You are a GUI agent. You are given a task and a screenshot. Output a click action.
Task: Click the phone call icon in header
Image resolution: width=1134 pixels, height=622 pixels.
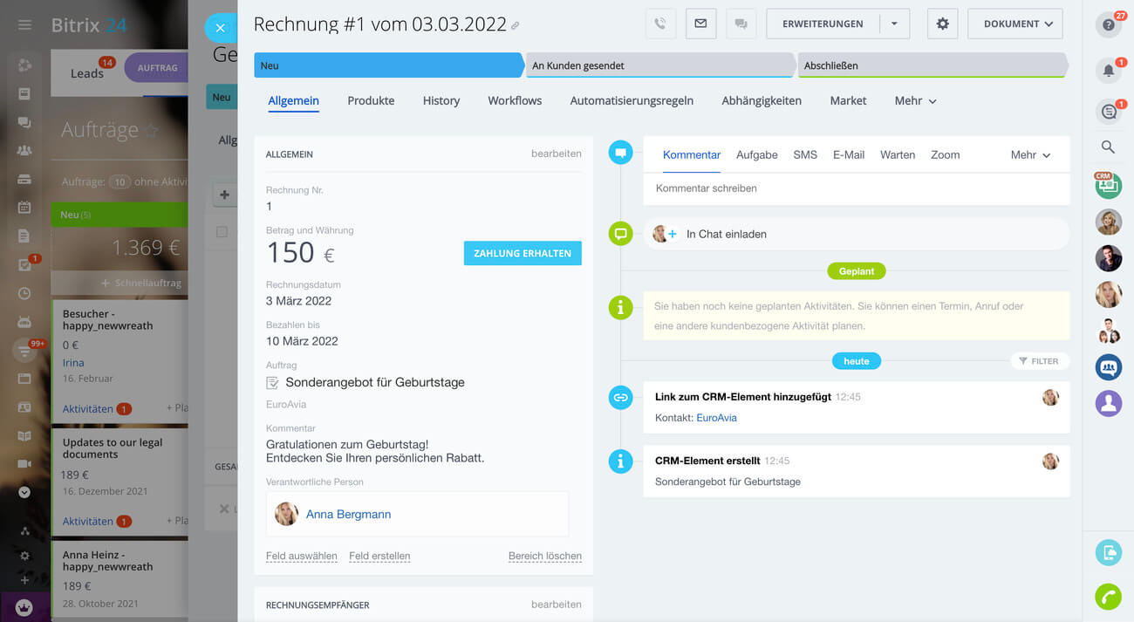[660, 24]
